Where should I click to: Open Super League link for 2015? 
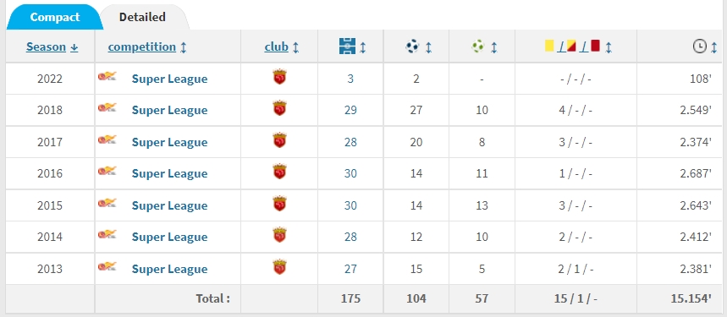coord(169,205)
